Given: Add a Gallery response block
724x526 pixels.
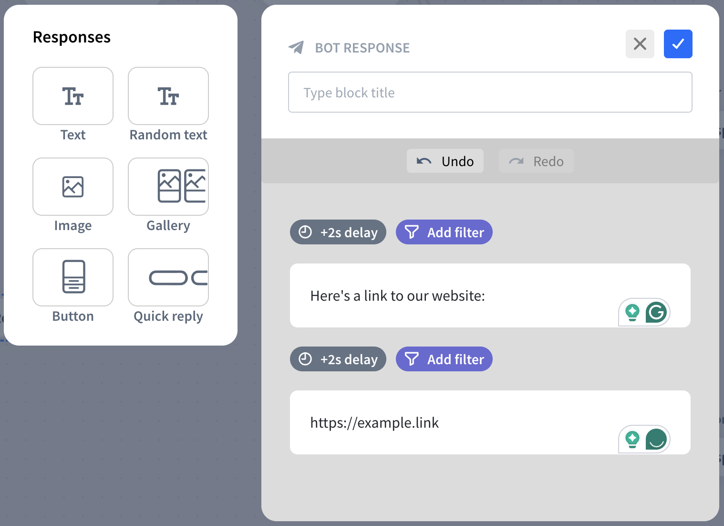Looking at the screenshot, I should point(168,187).
